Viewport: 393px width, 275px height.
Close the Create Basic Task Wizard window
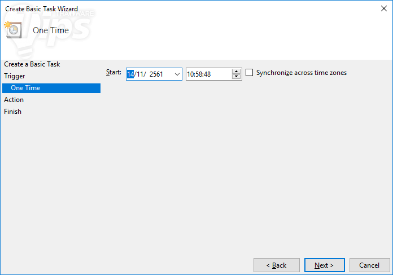pos(384,9)
